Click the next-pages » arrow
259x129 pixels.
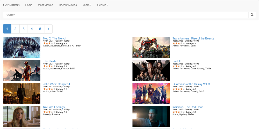tap(48, 29)
